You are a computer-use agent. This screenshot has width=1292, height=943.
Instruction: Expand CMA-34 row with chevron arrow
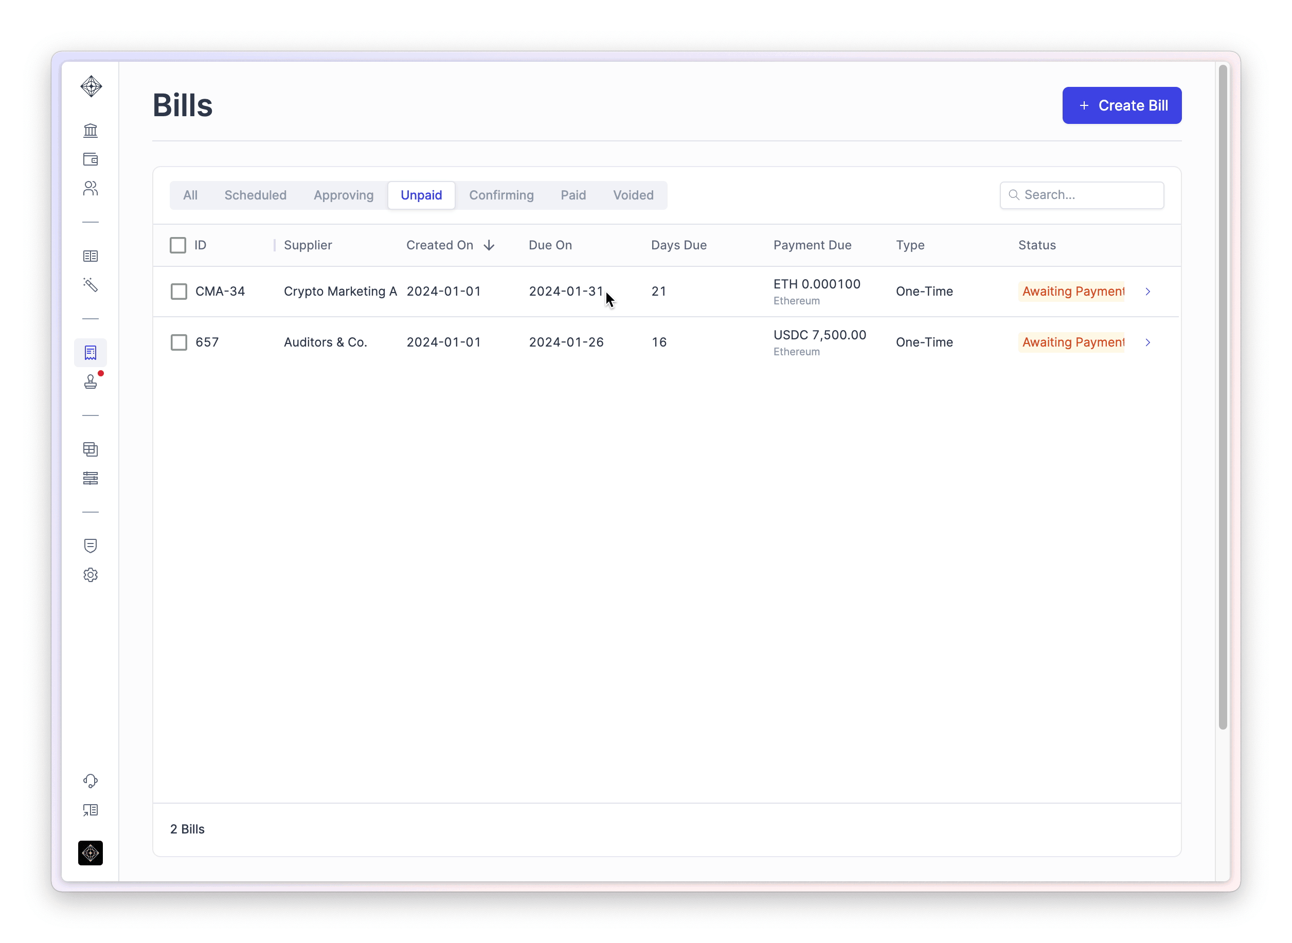[x=1147, y=291]
